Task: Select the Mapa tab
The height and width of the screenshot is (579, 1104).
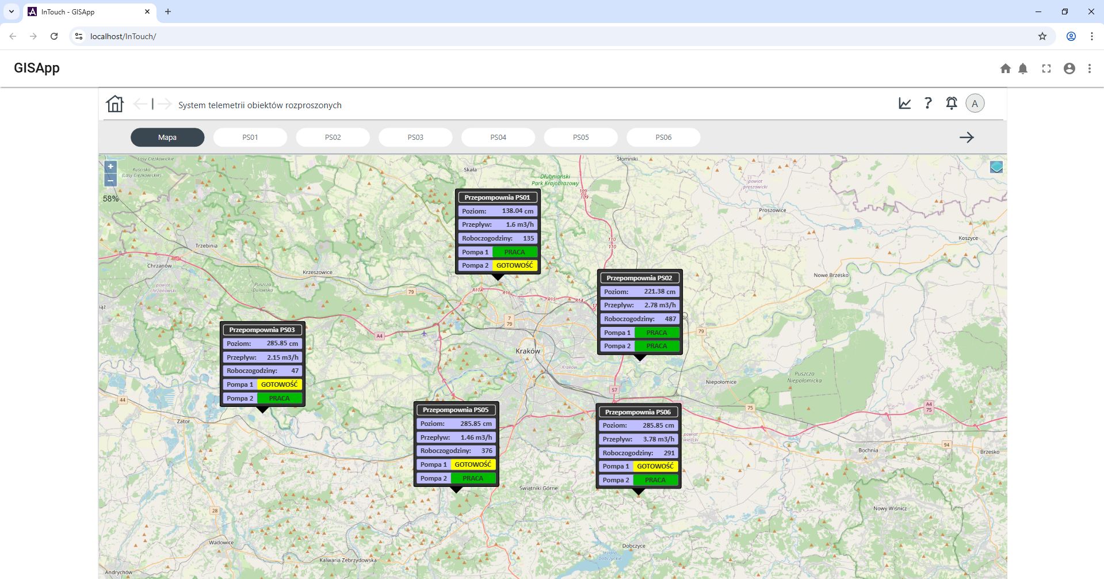Action: coord(167,138)
